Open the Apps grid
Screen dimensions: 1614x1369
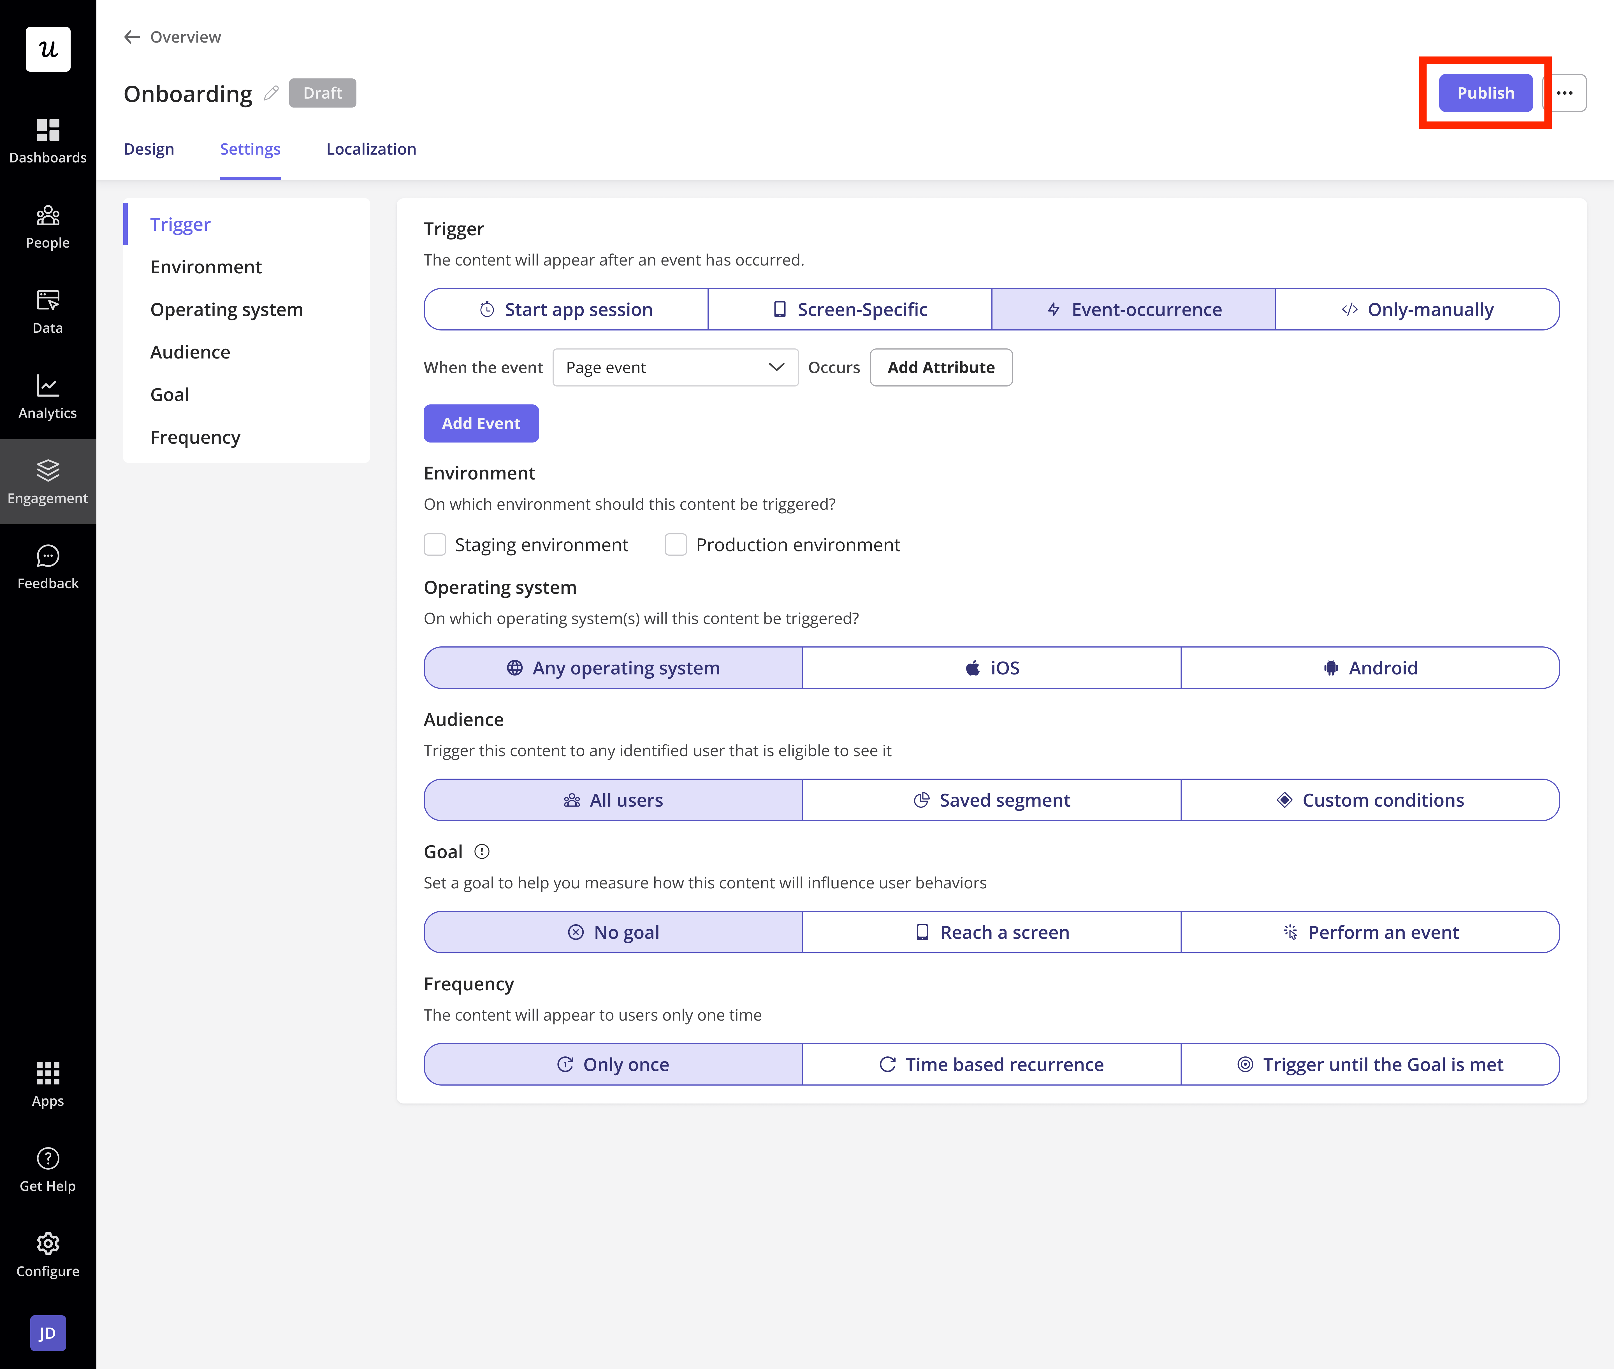48,1084
